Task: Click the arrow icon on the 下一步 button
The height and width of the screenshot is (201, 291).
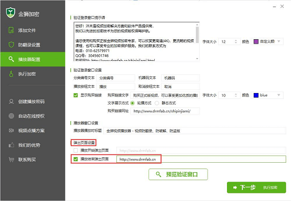Action: 235,187
